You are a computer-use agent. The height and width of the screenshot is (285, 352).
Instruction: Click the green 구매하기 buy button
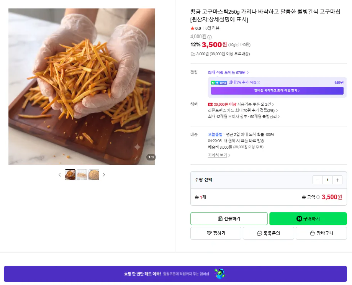[308, 219]
